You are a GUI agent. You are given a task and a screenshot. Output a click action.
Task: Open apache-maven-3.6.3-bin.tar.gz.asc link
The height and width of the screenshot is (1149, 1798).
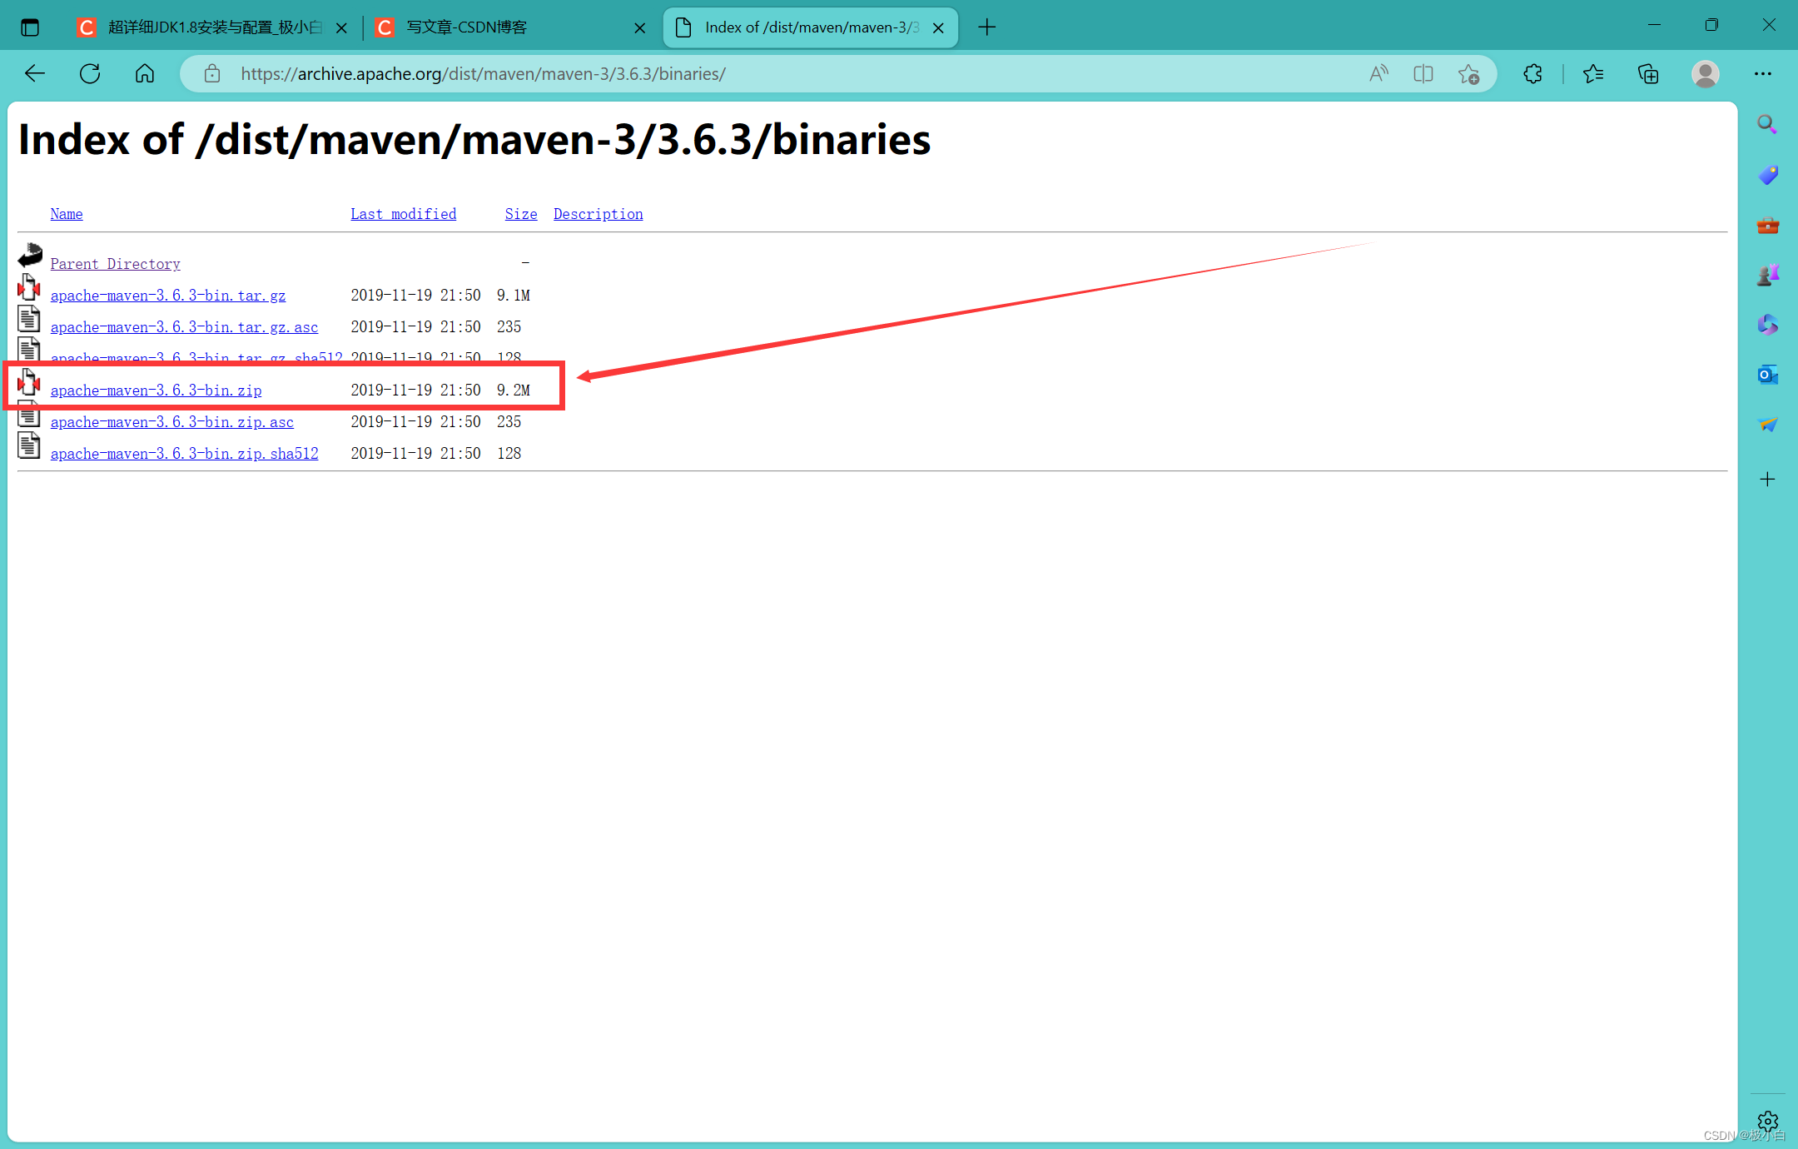[x=184, y=327]
